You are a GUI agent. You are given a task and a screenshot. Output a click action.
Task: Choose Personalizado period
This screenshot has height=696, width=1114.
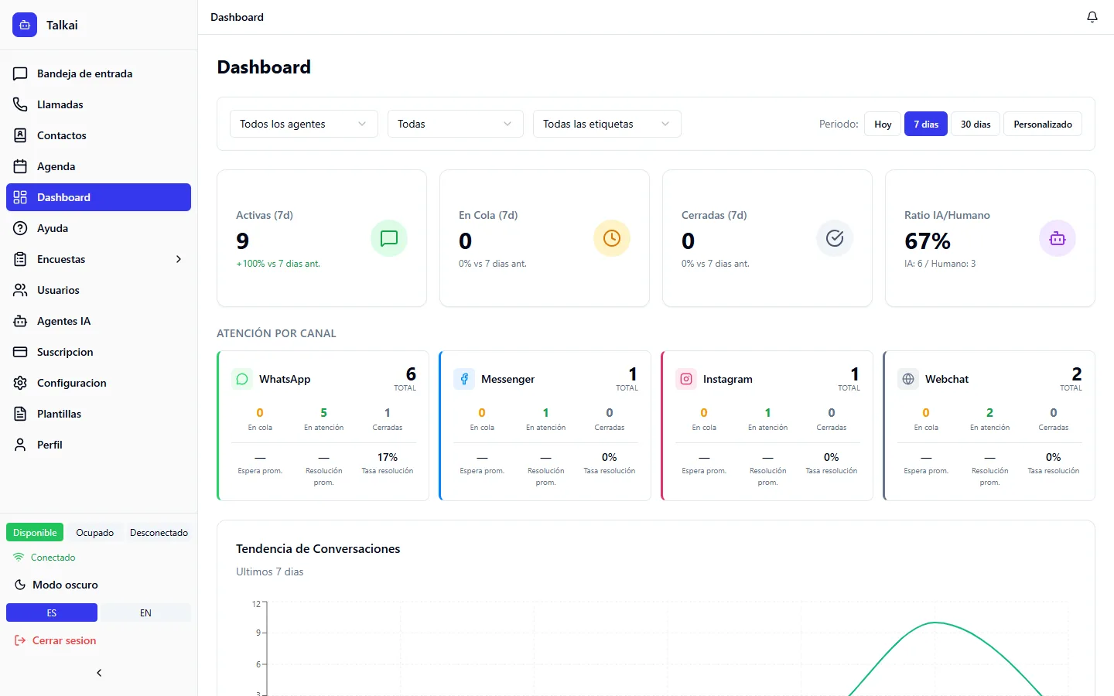click(1043, 124)
